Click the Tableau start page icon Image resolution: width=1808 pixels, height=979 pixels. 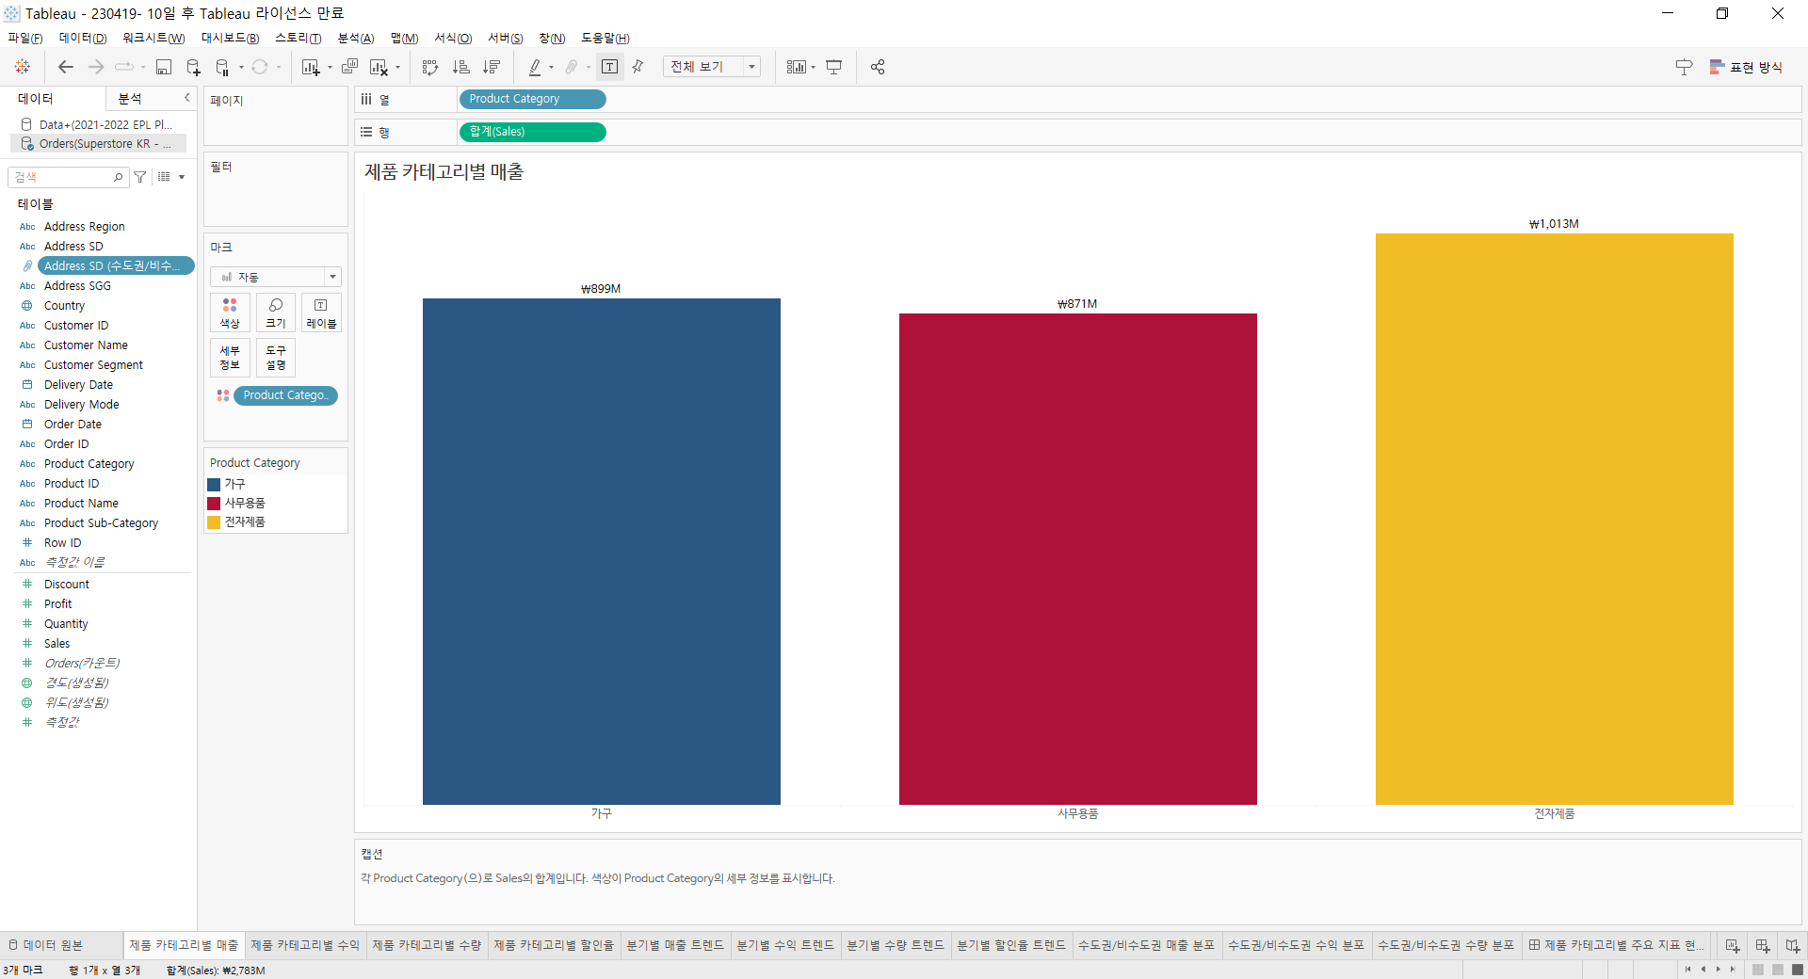(x=23, y=67)
